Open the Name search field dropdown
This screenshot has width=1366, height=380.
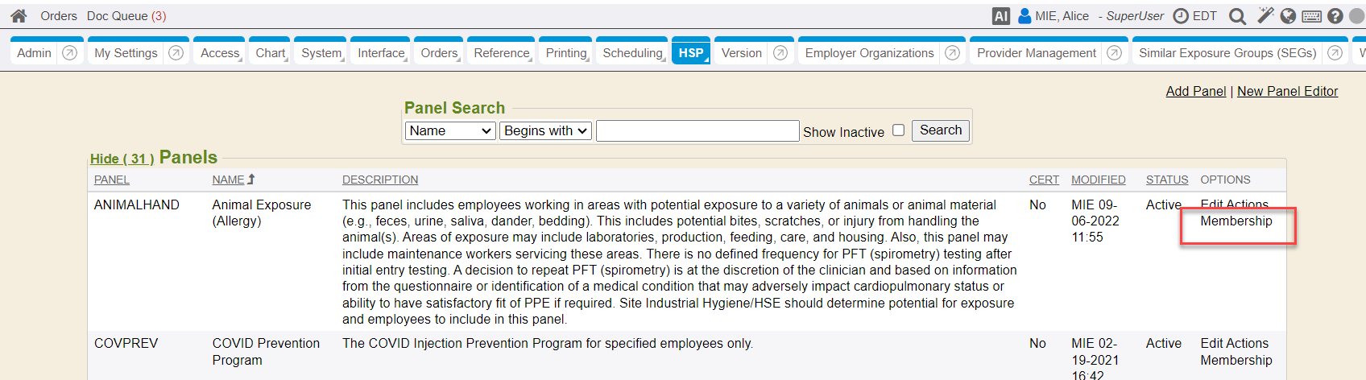[x=449, y=131]
